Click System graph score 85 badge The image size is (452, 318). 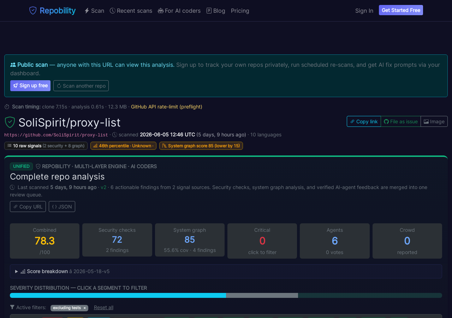coord(201,146)
